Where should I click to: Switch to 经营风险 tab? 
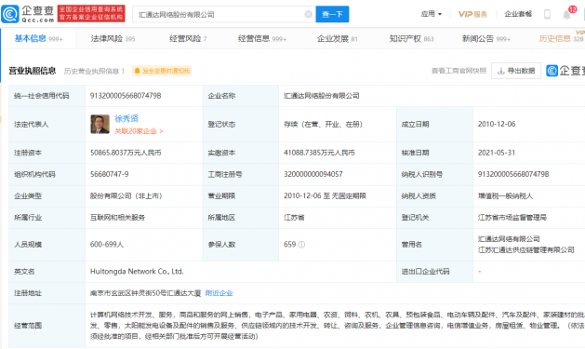[188, 38]
